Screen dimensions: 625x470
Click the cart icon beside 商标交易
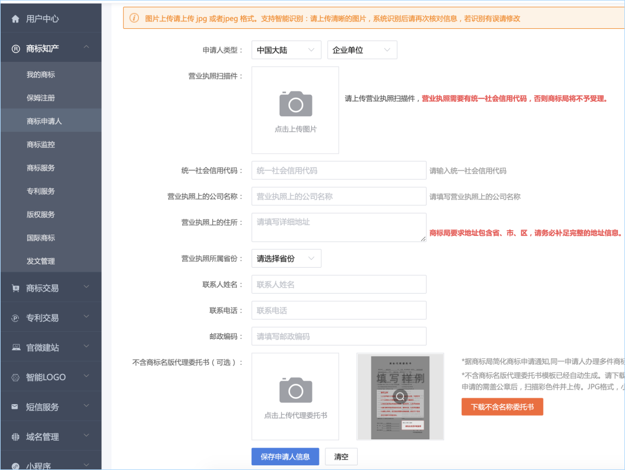point(16,288)
